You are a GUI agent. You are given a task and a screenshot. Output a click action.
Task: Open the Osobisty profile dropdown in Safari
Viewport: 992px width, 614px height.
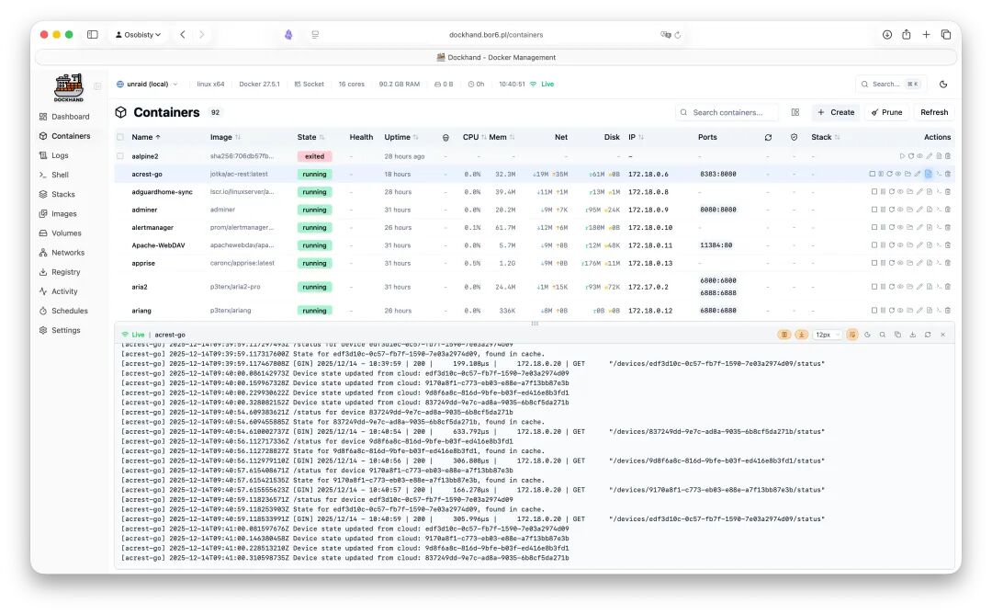pos(138,35)
